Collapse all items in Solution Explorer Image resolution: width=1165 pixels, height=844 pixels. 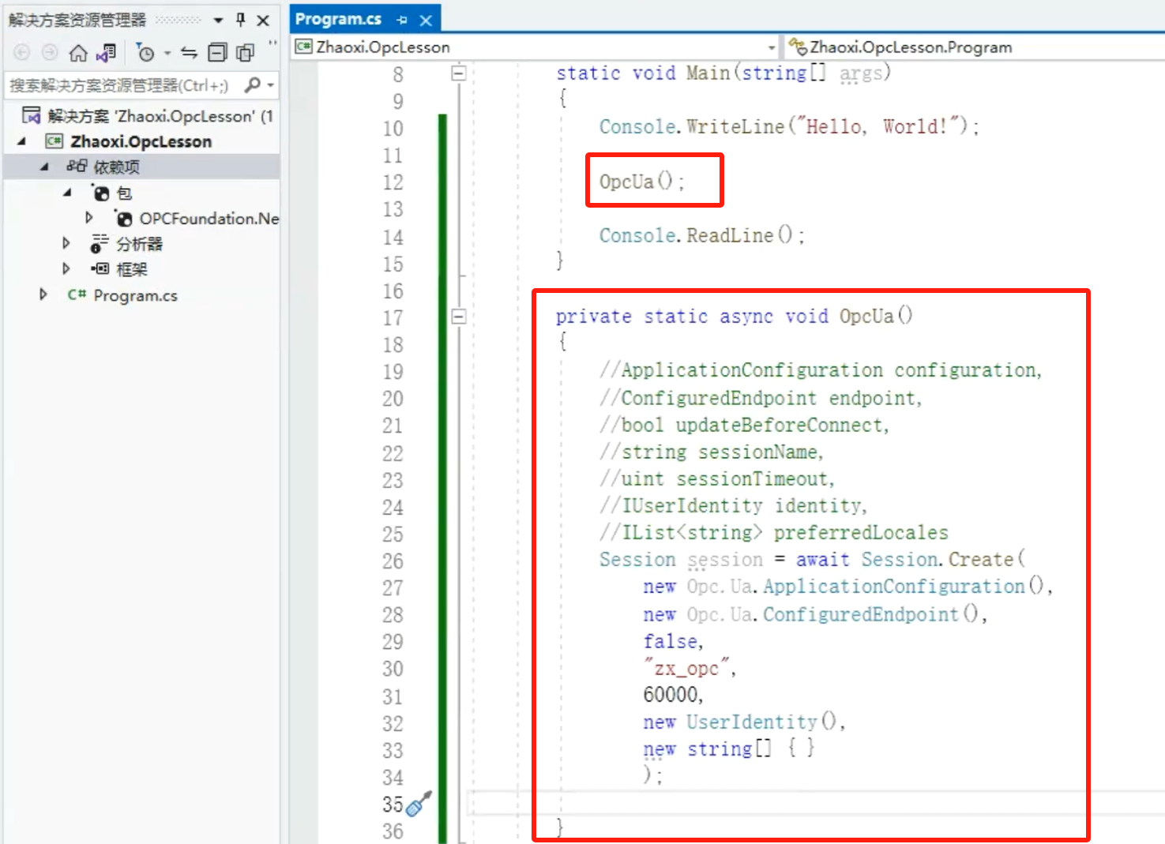(217, 53)
